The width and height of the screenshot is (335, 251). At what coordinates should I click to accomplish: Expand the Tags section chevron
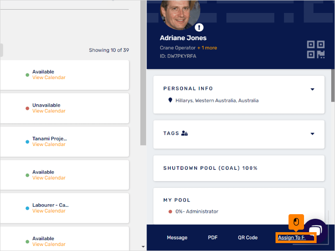tap(312, 134)
